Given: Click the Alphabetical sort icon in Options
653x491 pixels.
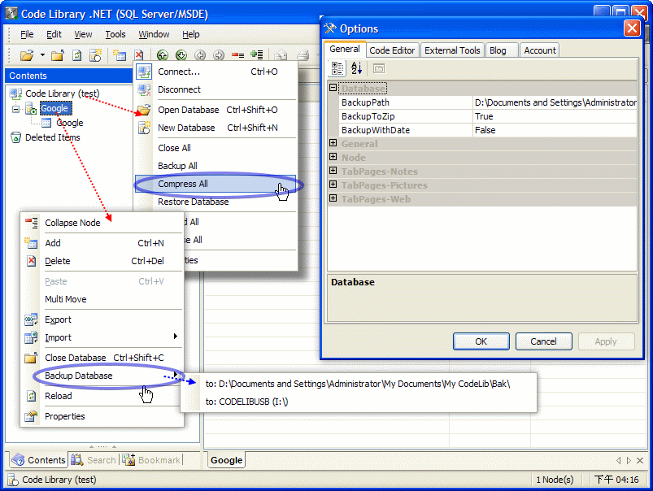Looking at the screenshot, I should [356, 68].
